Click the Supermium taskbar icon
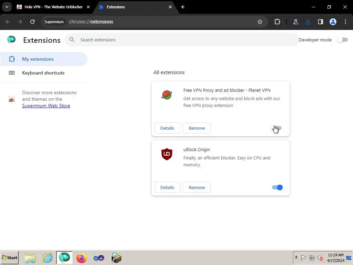The image size is (353, 265). coord(64,257)
